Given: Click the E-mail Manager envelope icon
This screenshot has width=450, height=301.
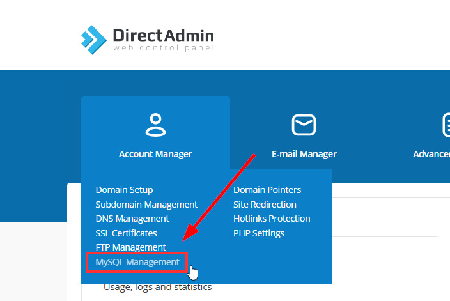Looking at the screenshot, I should point(304,125).
